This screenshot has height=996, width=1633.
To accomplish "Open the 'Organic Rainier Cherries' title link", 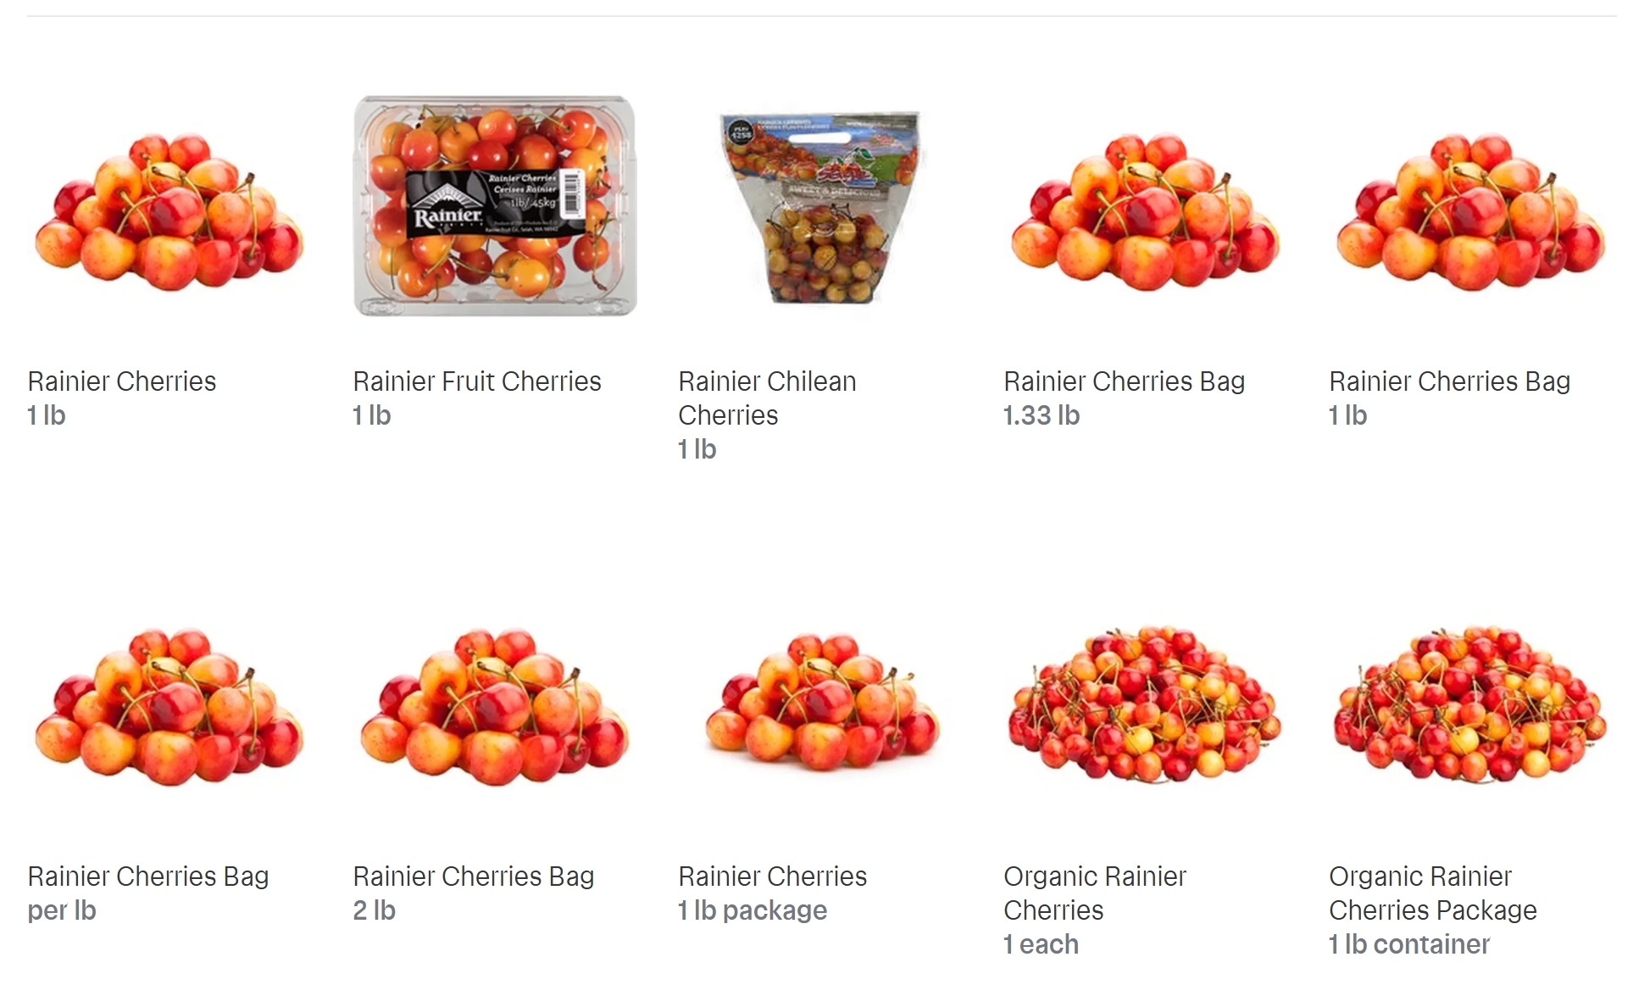I will tap(1095, 893).
